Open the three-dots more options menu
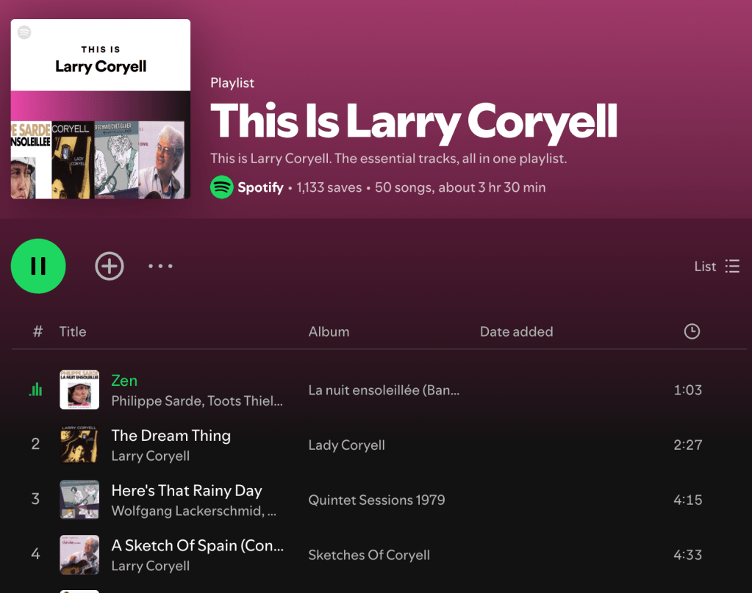The height and width of the screenshot is (593, 752). (x=160, y=266)
